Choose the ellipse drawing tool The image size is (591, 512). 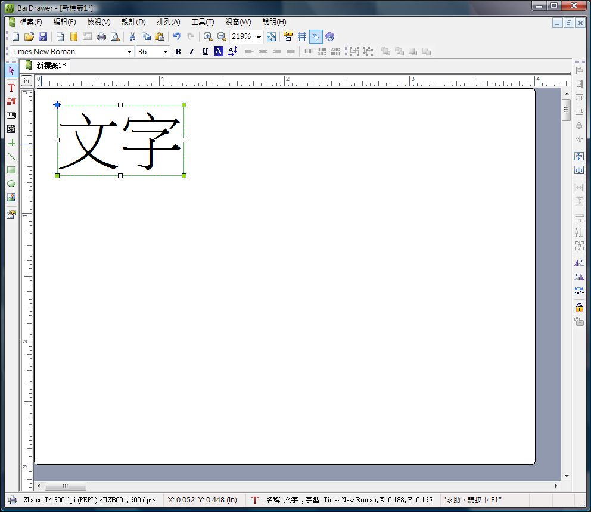(11, 184)
